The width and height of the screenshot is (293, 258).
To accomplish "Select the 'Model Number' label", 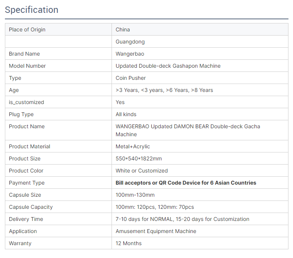I will point(27,66).
